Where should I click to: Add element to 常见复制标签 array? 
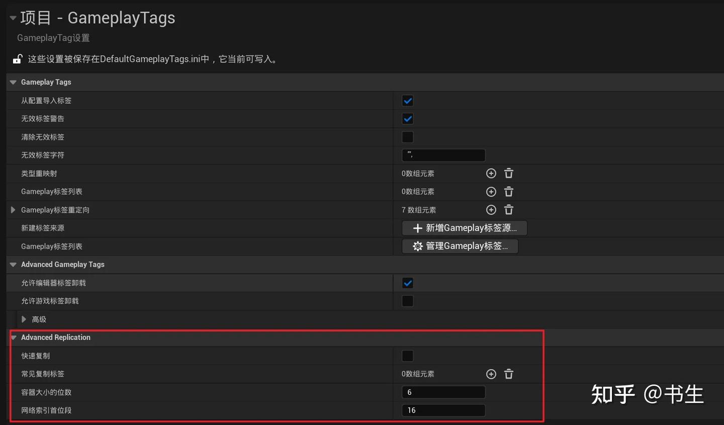coord(491,374)
